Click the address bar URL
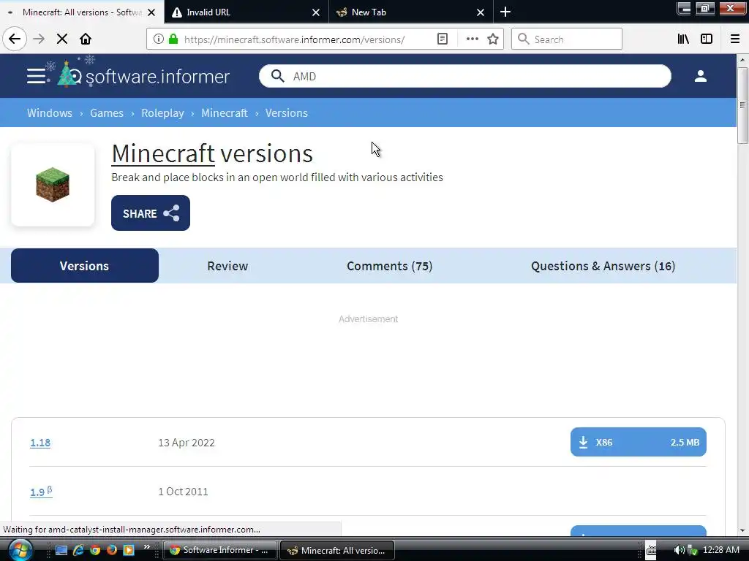Screen dimensions: 749x561 pyautogui.click(x=294, y=39)
